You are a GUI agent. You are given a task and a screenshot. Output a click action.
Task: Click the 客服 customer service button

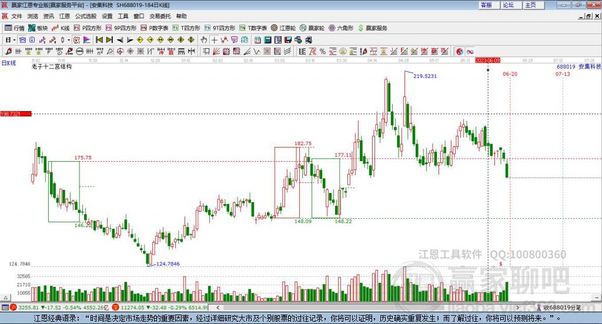[489, 5]
